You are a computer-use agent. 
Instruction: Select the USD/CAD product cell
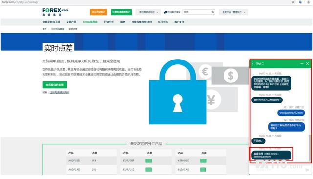(x=183, y=170)
